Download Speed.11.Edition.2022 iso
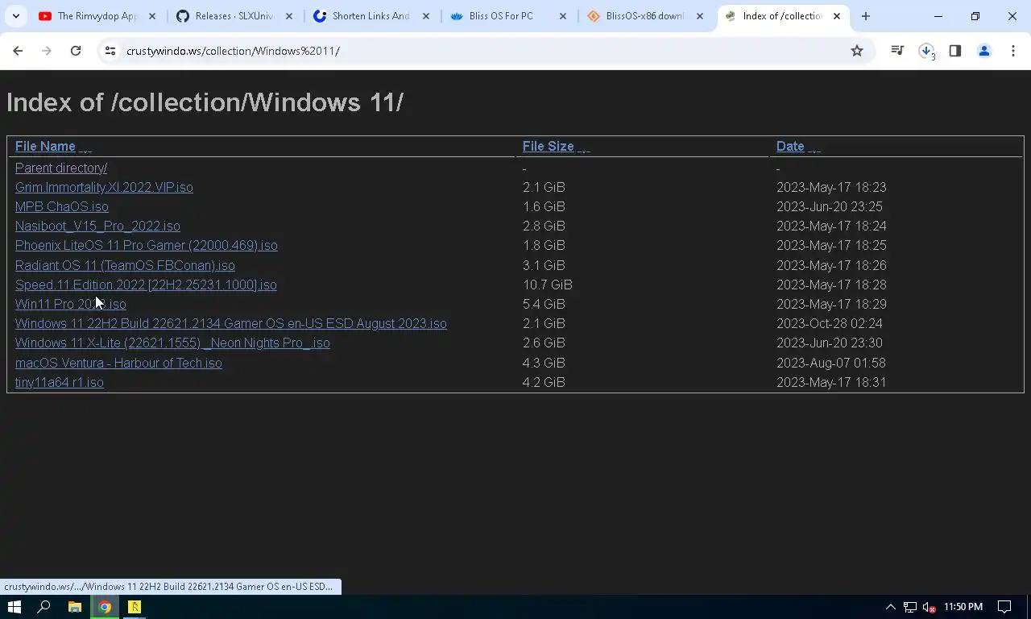Image resolution: width=1031 pixels, height=619 pixels. tap(146, 285)
